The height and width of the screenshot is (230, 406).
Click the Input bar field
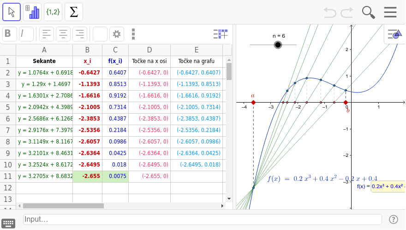click(203, 219)
